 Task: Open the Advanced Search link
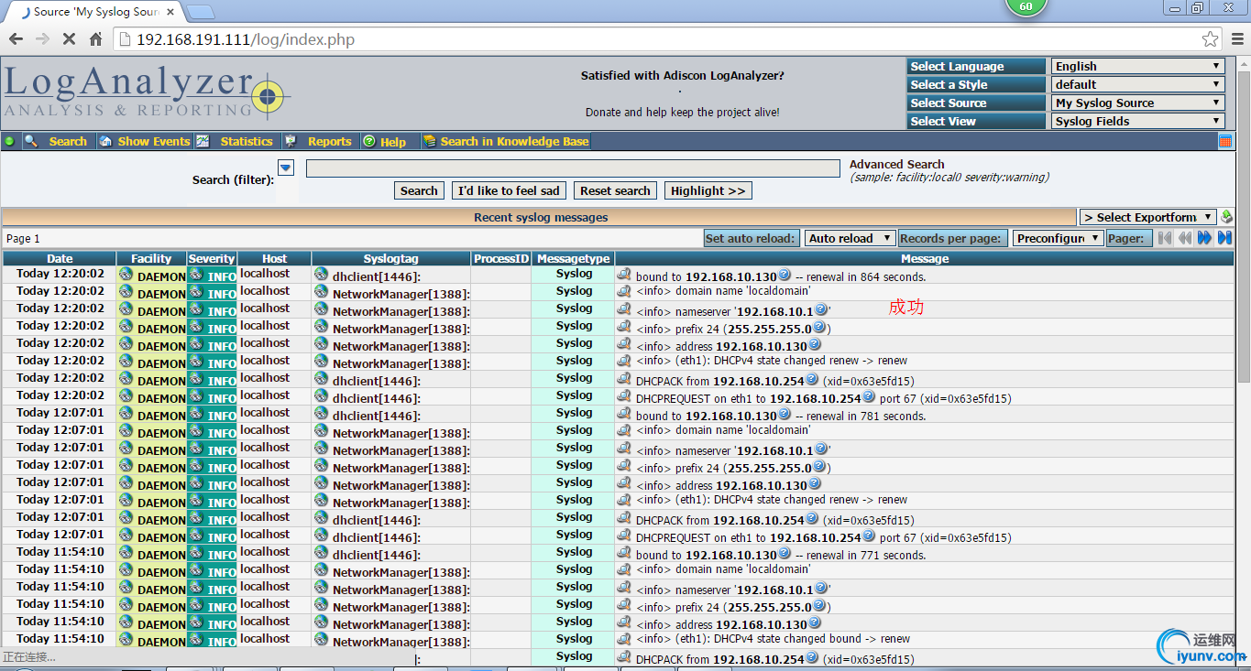(x=896, y=164)
